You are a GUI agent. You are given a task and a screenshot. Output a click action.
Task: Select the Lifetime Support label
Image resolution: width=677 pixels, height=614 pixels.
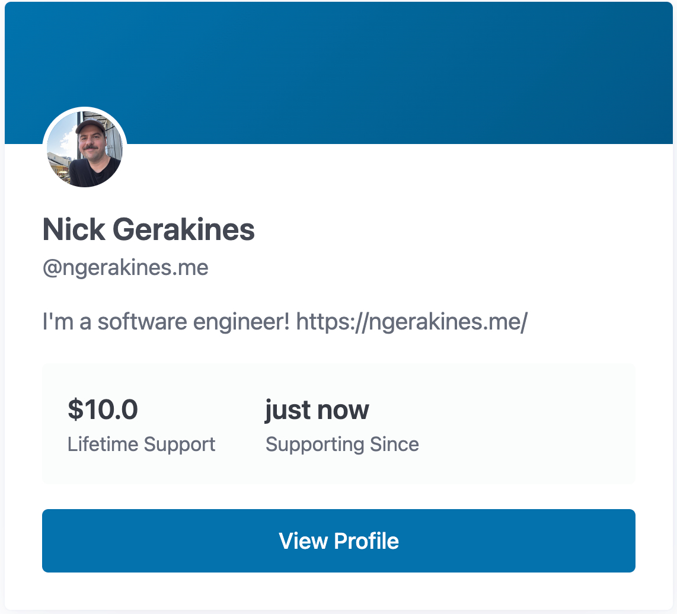coord(141,444)
